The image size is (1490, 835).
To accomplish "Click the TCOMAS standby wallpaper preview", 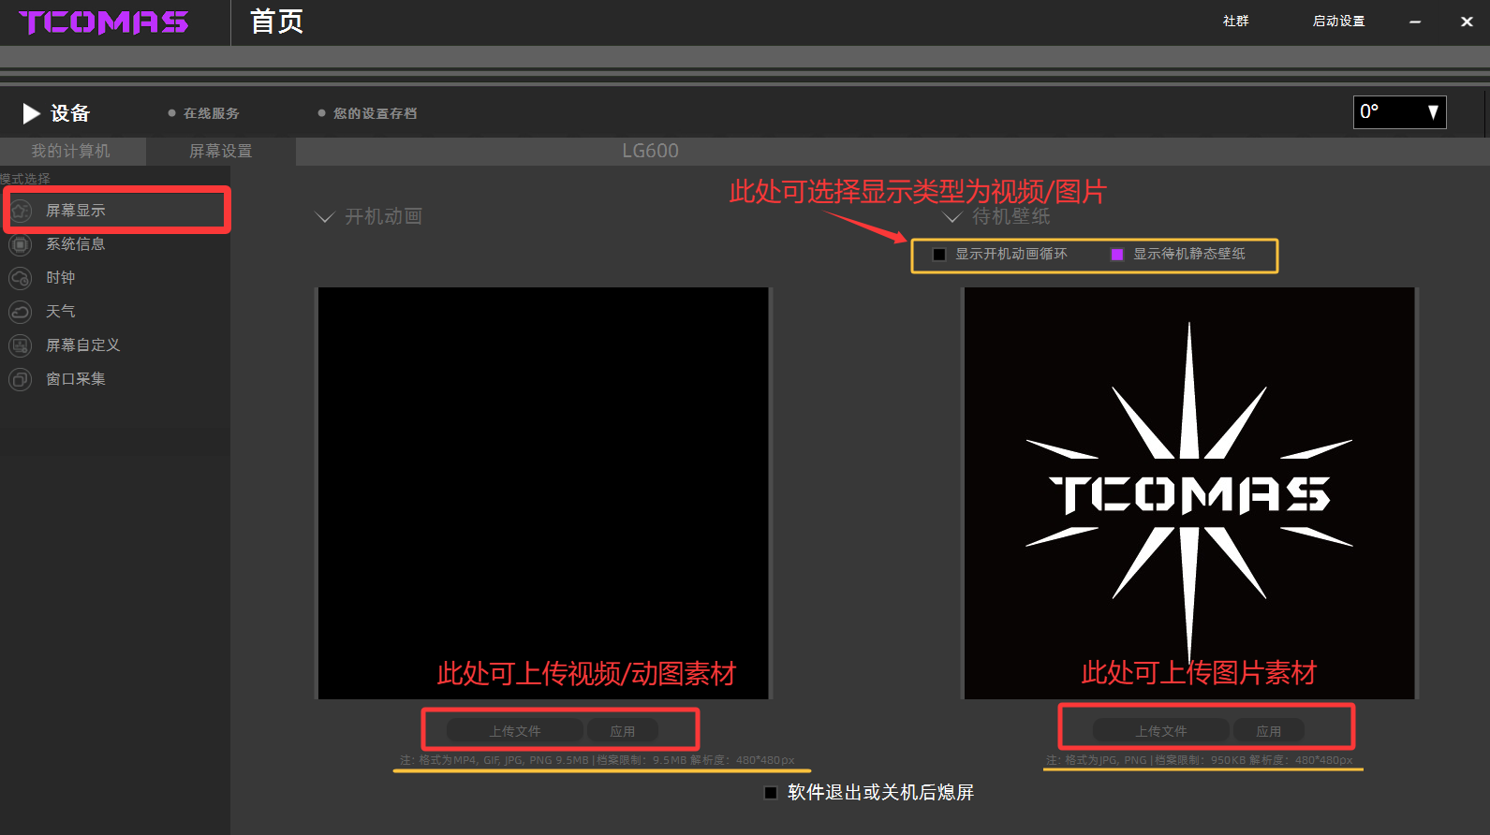I will 1189,492.
